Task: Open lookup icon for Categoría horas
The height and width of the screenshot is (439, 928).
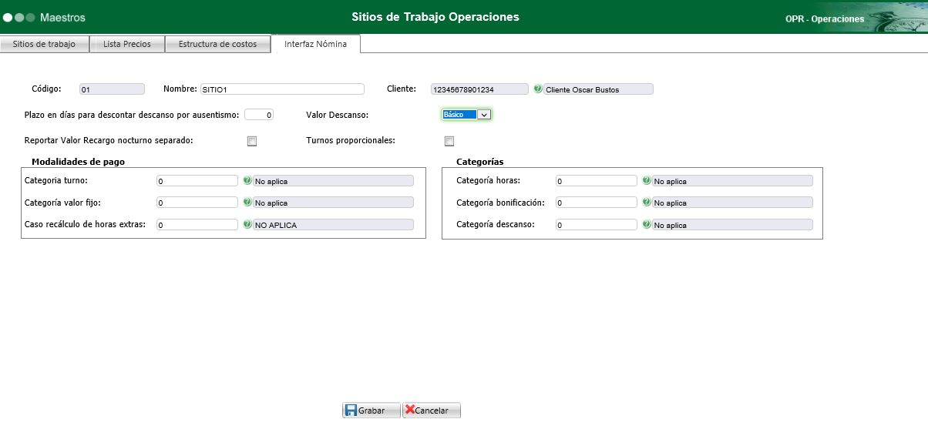Action: coord(647,181)
